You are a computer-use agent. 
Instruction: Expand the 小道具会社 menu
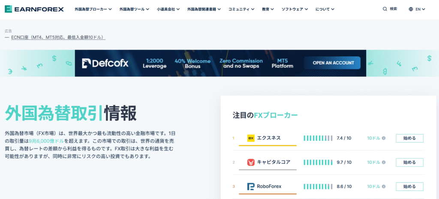coord(168,9)
